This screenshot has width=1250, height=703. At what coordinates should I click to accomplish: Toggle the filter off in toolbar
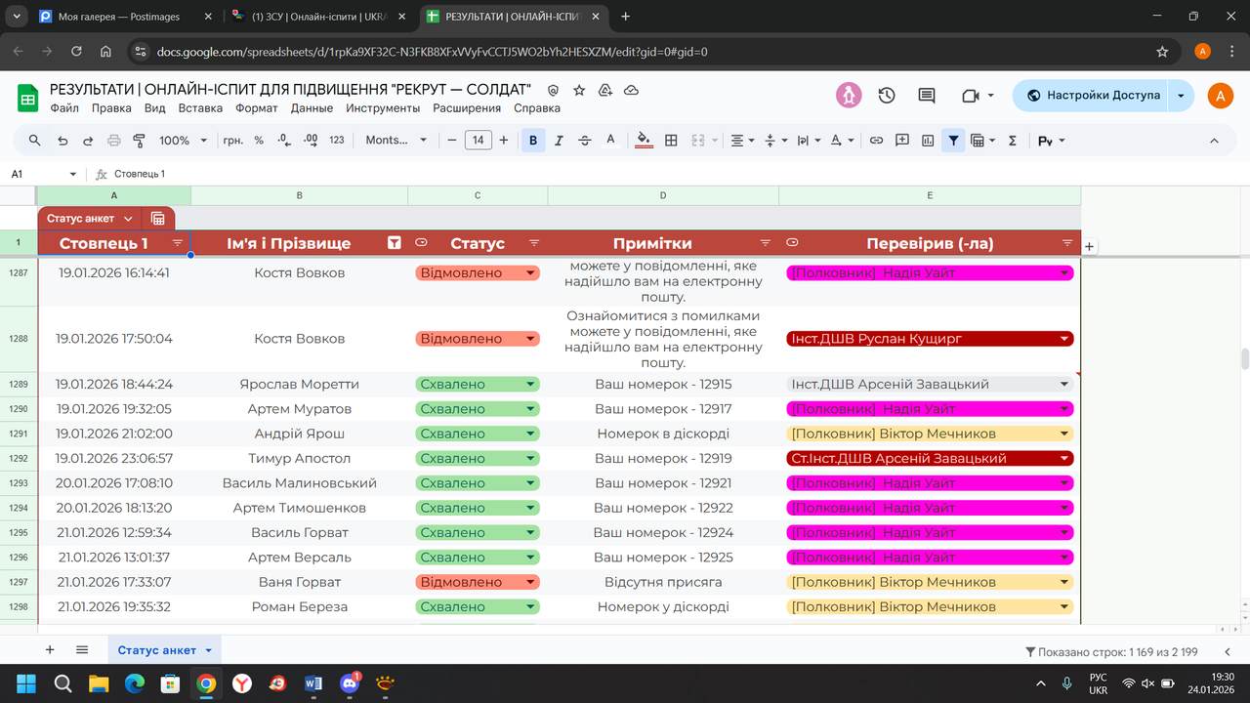[x=953, y=141]
